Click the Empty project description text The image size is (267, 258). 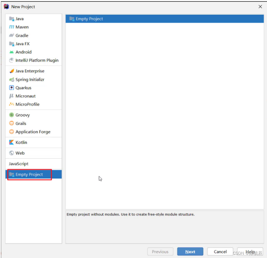click(x=131, y=214)
